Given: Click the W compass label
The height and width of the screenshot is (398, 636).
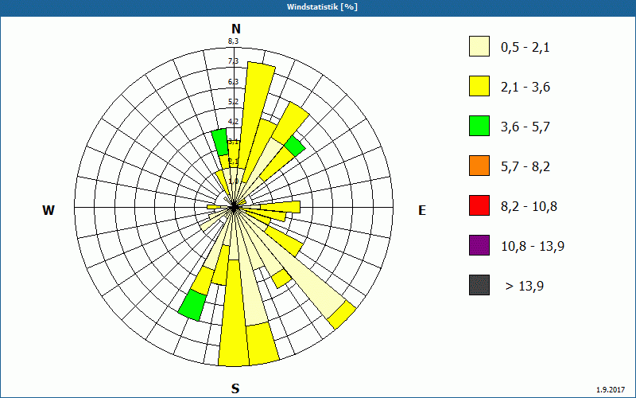Looking at the screenshot, I should point(48,210).
